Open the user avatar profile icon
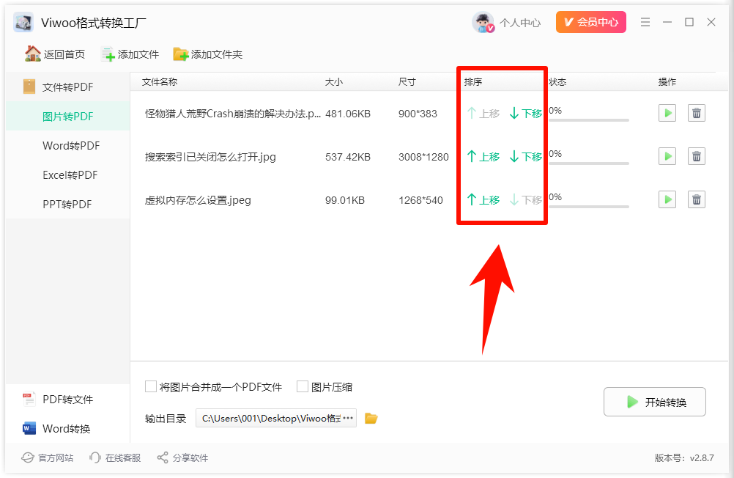 pos(483,23)
